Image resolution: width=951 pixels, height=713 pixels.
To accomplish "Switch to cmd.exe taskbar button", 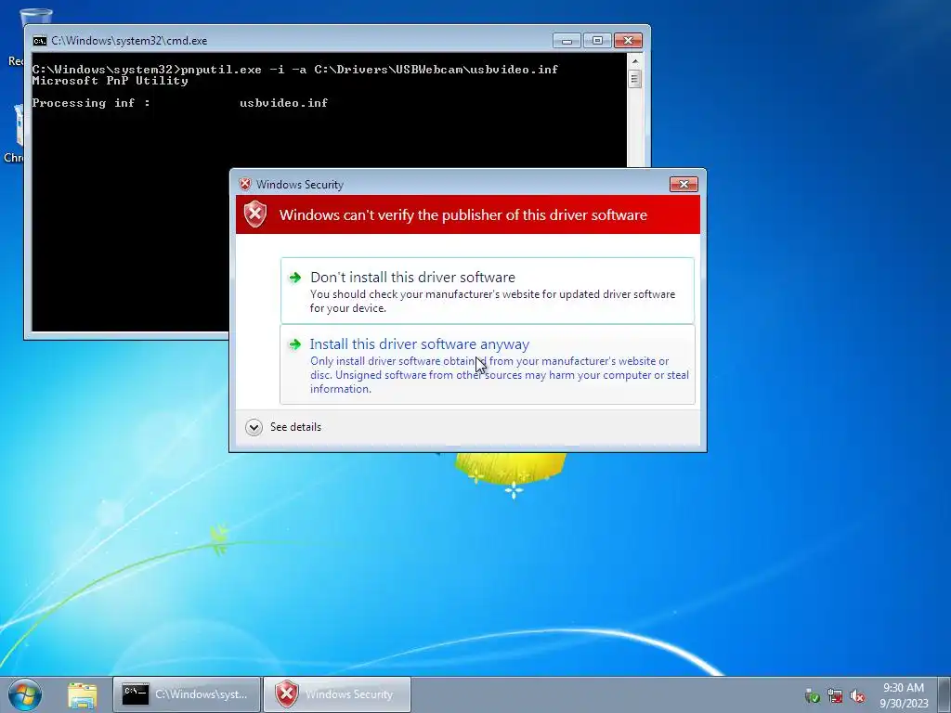I will 187,694.
